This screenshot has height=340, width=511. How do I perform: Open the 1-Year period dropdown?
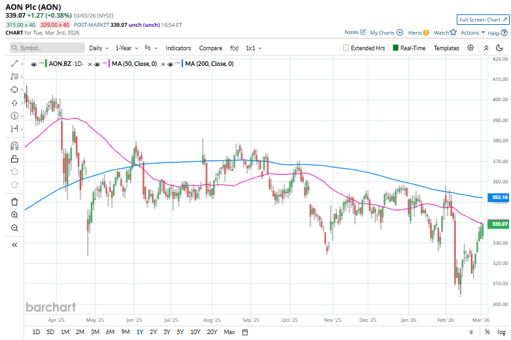pos(127,48)
